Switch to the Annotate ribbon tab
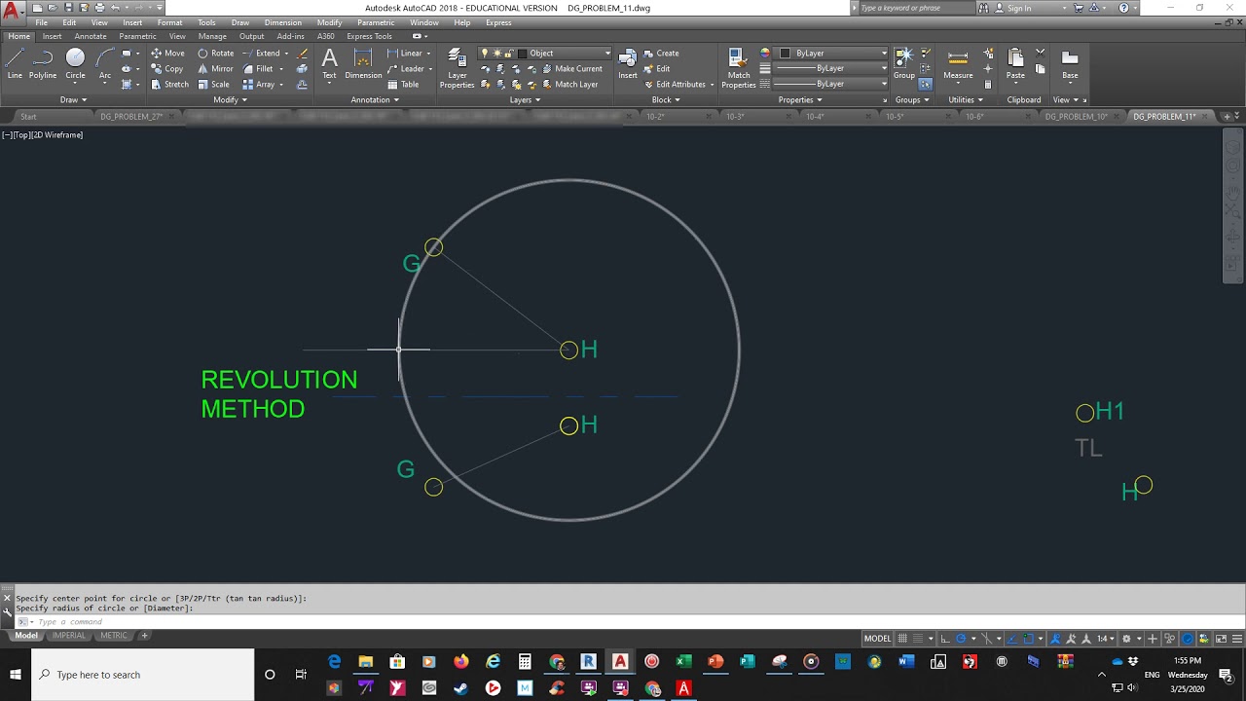This screenshot has height=701, width=1246. 91,36
